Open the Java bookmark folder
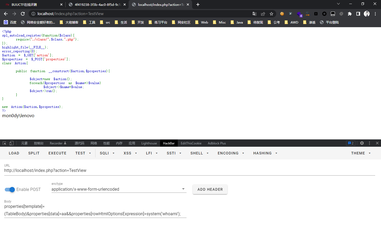 coord(237,22)
